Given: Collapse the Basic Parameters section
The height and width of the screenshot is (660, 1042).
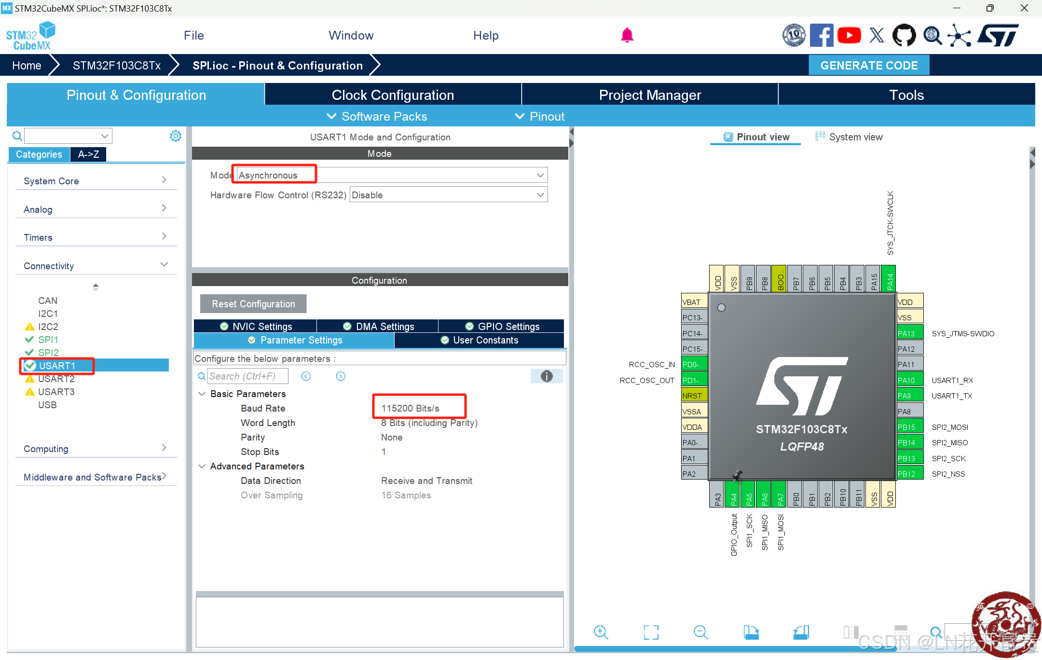Looking at the screenshot, I should coord(202,394).
